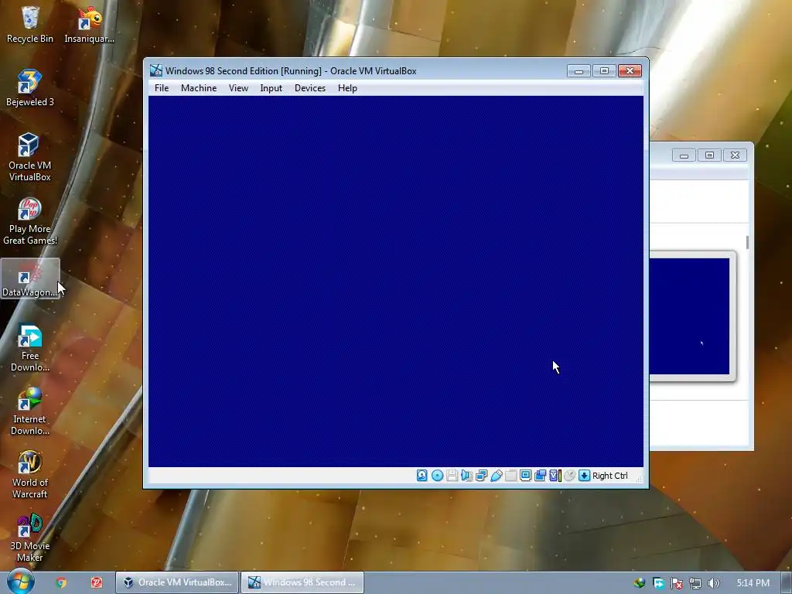Click the Show desktop button at the taskbar edge
792x594 pixels.
click(x=787, y=583)
